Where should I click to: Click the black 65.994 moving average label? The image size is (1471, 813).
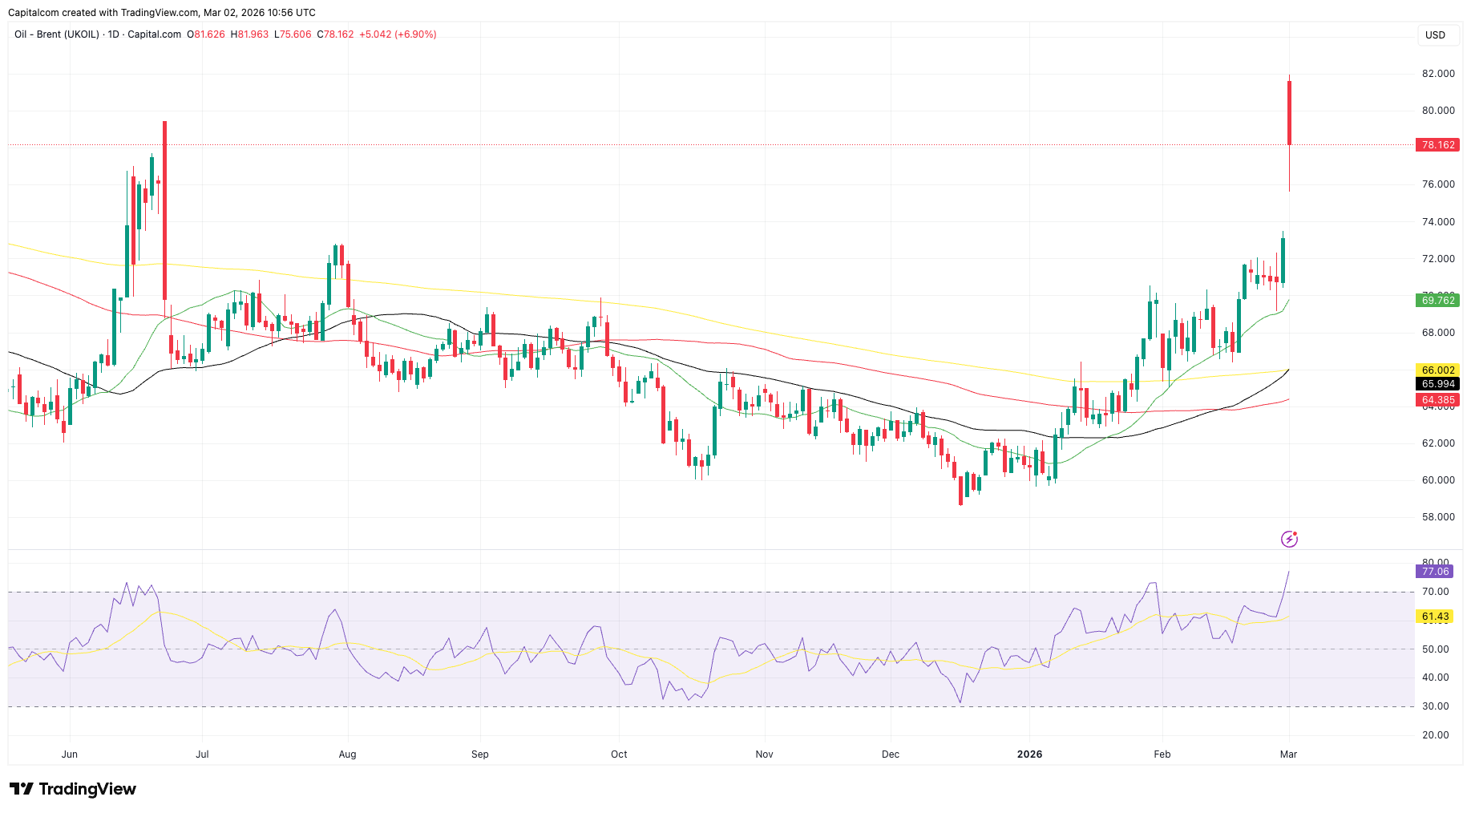click(x=1437, y=384)
